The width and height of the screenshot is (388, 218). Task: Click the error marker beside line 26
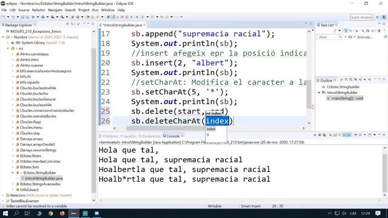(x=99, y=121)
